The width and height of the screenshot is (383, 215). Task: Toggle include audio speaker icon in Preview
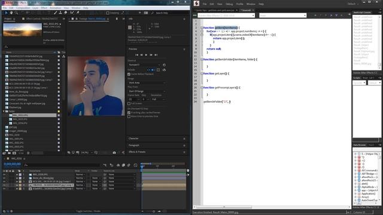click(153, 70)
